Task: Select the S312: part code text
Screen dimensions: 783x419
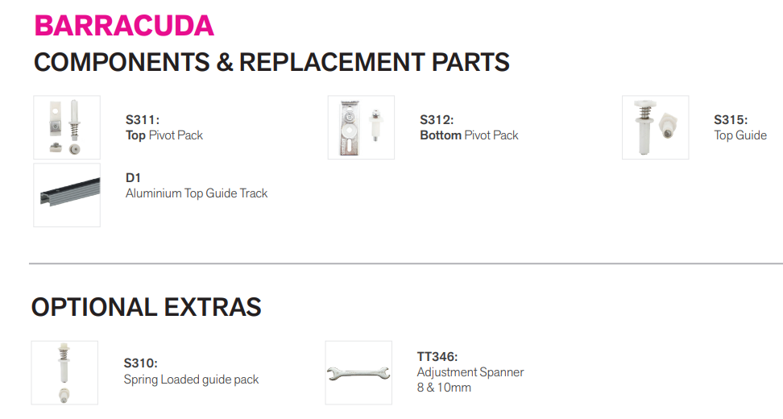Action: coord(437,120)
